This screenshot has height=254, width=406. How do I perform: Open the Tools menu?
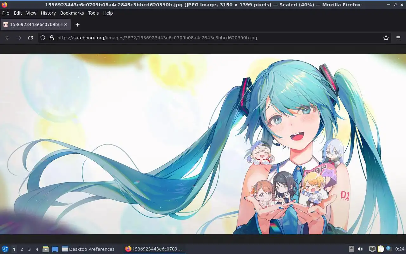tap(94, 13)
